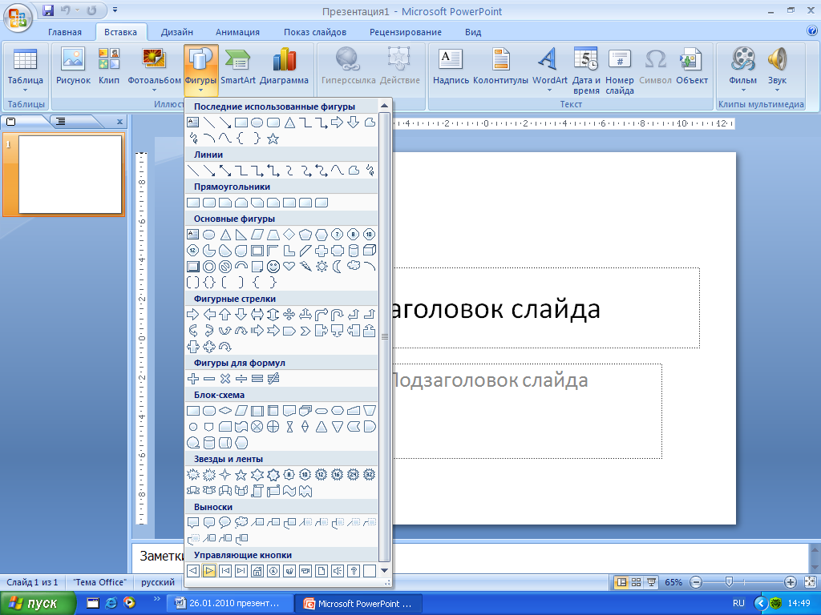Click the Заголовок слайда title placeholder

tap(546, 308)
